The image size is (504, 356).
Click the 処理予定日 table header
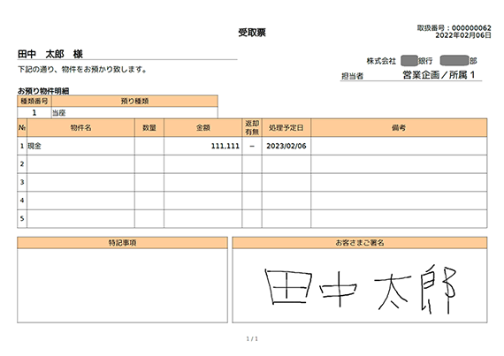286,128
